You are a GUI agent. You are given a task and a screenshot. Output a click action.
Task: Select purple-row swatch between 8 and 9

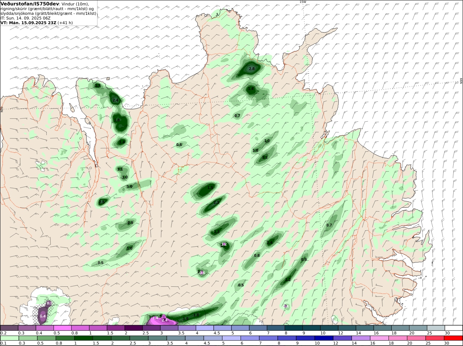pyautogui.click(x=294, y=328)
